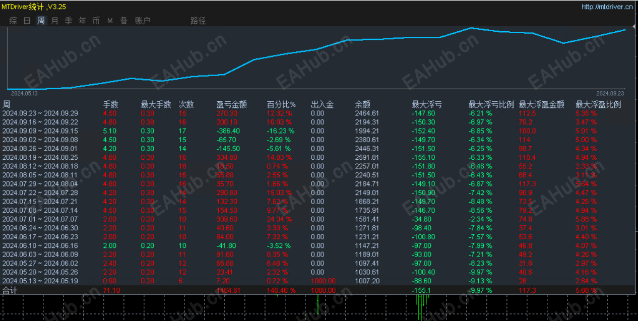Image resolution: width=638 pixels, height=321 pixels.
Task: Select the row 2024.09.02 ~ 2024.09.08
Action: click(317, 140)
